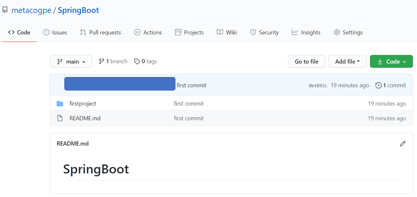
Task: Click the README.md file icon
Action: [60, 118]
